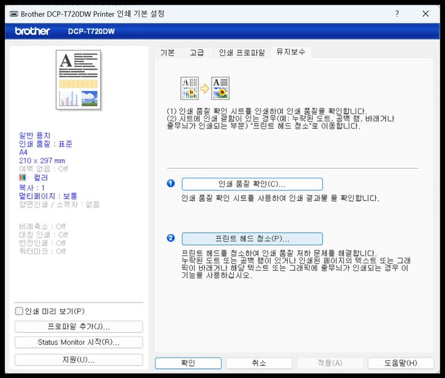Click the 인쇄 품질 : 표준 text
Image resolution: width=445 pixels, height=378 pixels.
tap(46, 144)
